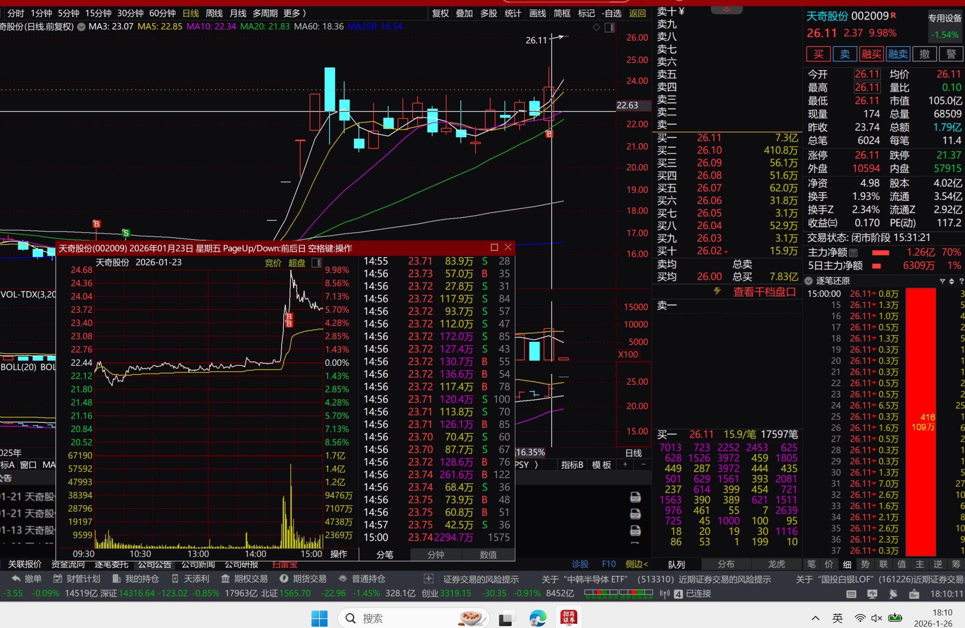Expand 逐笔还原 panel dropdown arrow

(x=809, y=281)
